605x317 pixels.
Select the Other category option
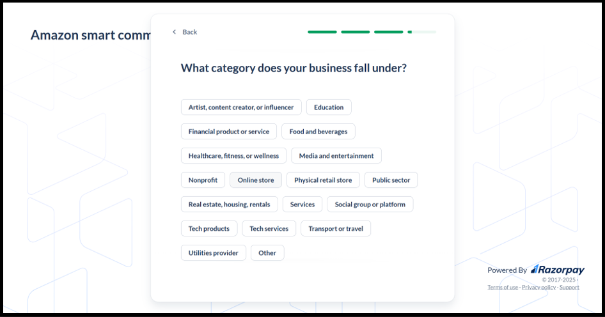point(267,253)
